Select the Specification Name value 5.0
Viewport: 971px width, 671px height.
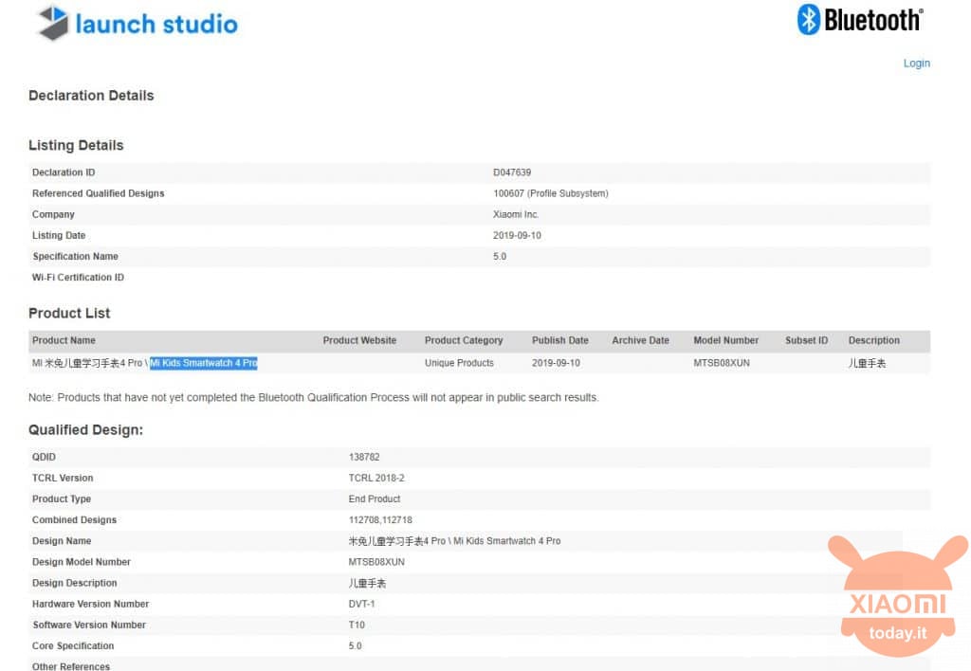pos(500,256)
